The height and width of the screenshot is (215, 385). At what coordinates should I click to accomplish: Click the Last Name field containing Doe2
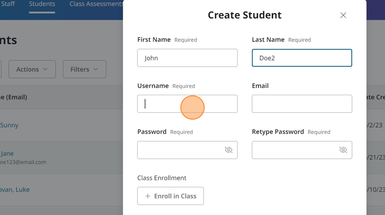pyautogui.click(x=301, y=58)
